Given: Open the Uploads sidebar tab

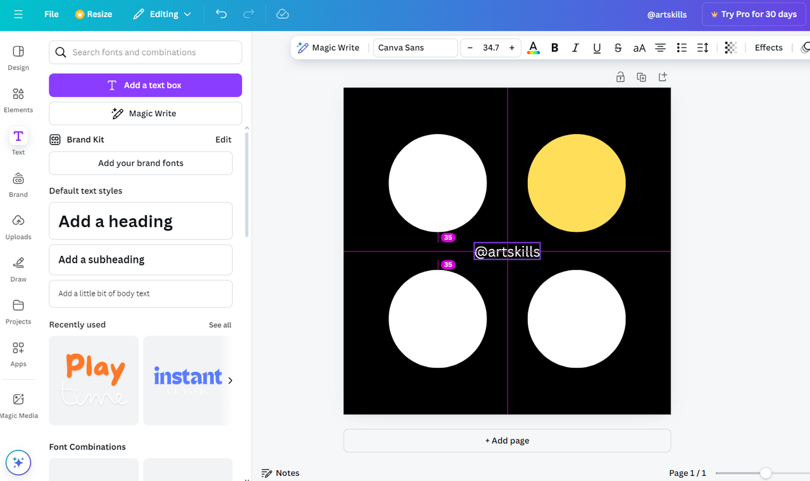Looking at the screenshot, I should point(18,227).
